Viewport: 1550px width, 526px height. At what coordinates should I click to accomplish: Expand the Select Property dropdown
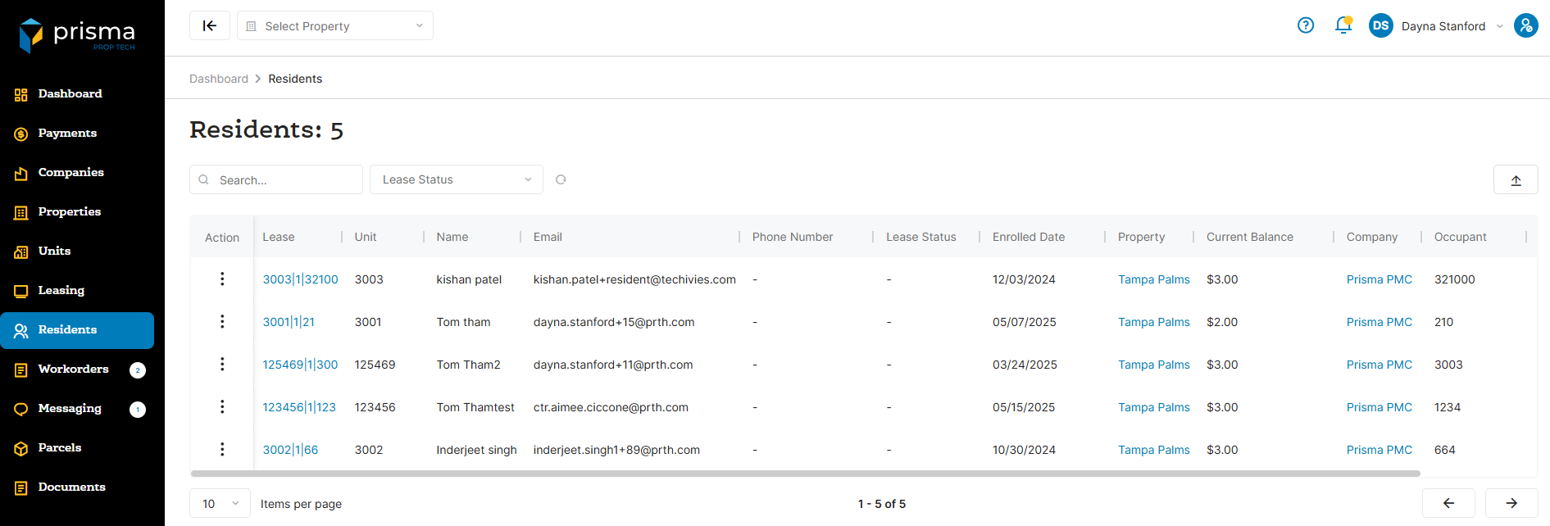coord(334,26)
